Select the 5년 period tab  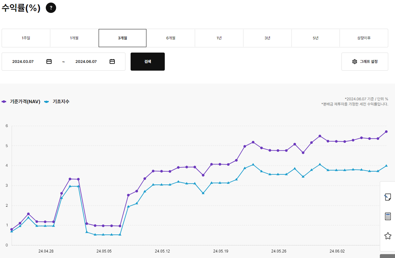315,38
